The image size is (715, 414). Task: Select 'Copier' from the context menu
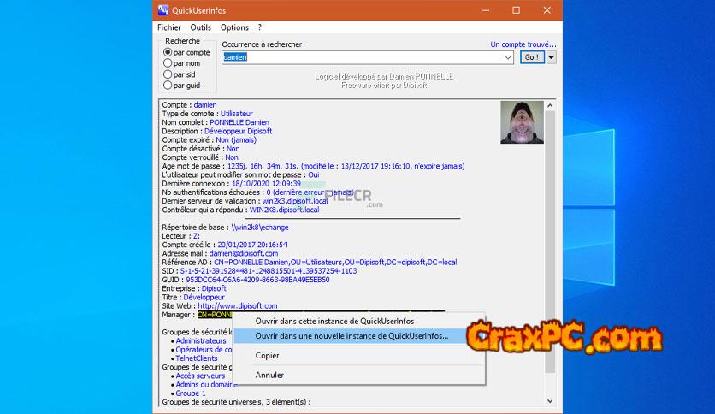coord(268,355)
